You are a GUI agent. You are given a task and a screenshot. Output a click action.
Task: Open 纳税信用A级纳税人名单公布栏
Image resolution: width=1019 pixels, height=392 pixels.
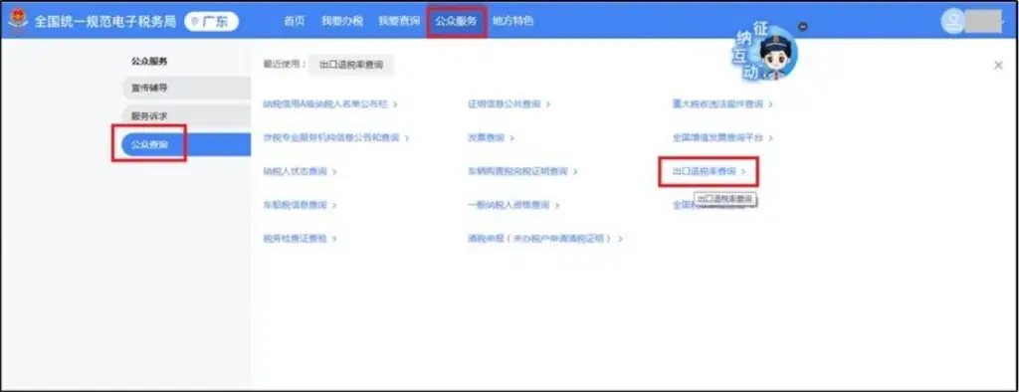[x=329, y=104]
